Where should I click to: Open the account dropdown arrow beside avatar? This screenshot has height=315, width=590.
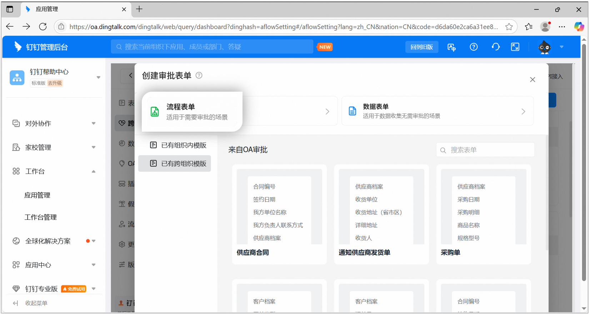[x=561, y=47]
